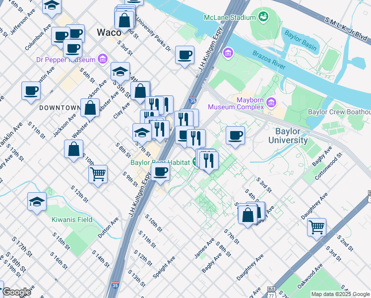Image resolution: width=371 pixels, height=298 pixels.
Task: Select the James Ave street label
Action: click(204, 248)
